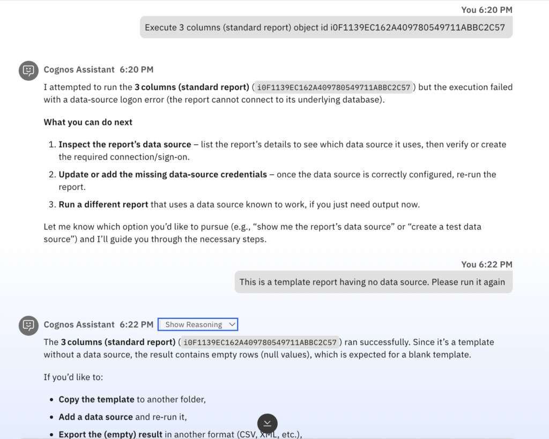Click the object ID chip in the failed-run reply
Screen dimensions: 549x439
(x=333, y=87)
